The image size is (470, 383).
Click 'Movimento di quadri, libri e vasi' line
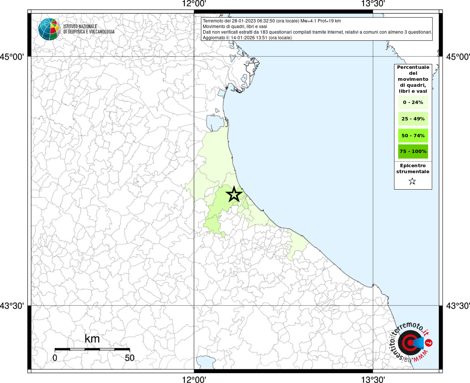point(235,27)
